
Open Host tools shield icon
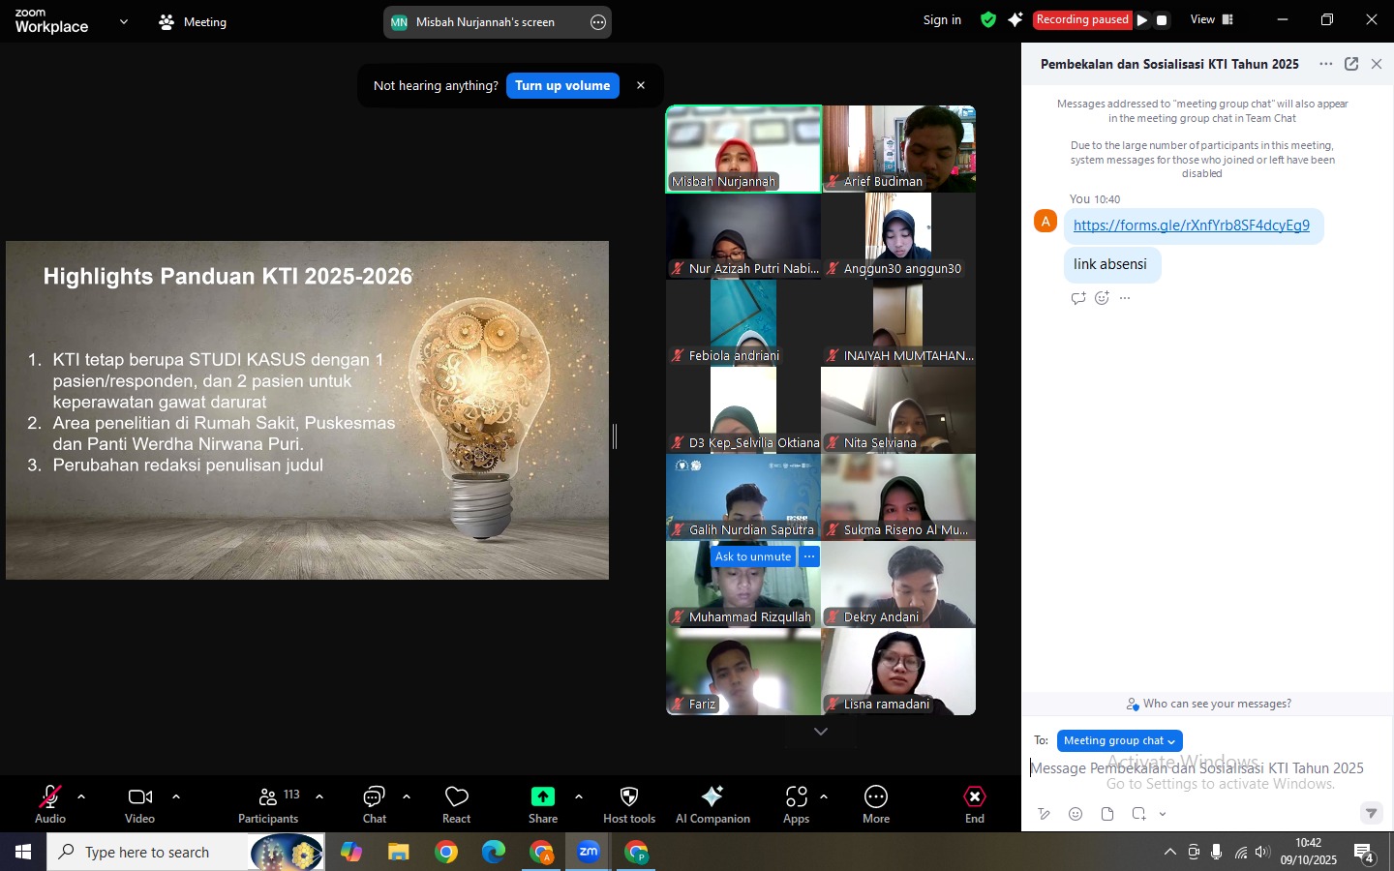tap(628, 804)
